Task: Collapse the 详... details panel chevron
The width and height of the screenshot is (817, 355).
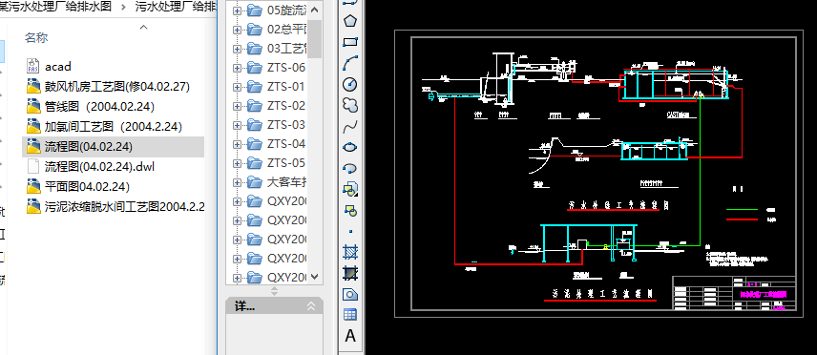Action: [x=311, y=306]
